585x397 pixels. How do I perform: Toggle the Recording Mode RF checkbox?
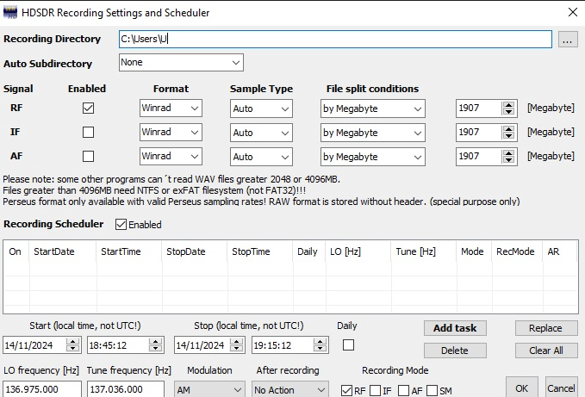346,391
